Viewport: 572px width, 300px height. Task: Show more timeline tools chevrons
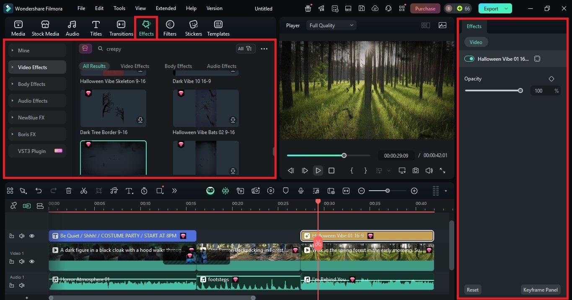tap(174, 191)
